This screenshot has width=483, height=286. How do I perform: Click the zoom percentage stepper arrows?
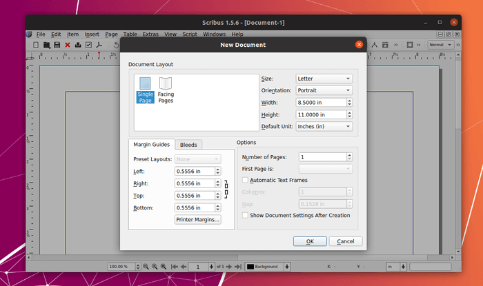(x=138, y=267)
